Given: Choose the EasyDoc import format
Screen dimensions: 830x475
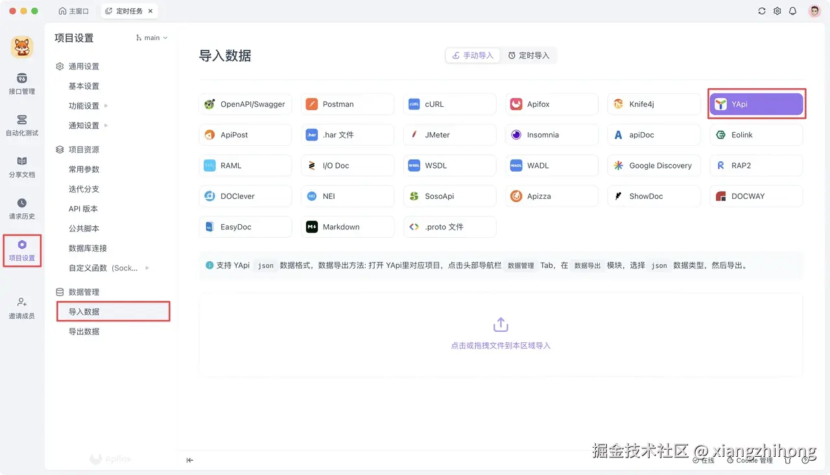Looking at the screenshot, I should 246,227.
